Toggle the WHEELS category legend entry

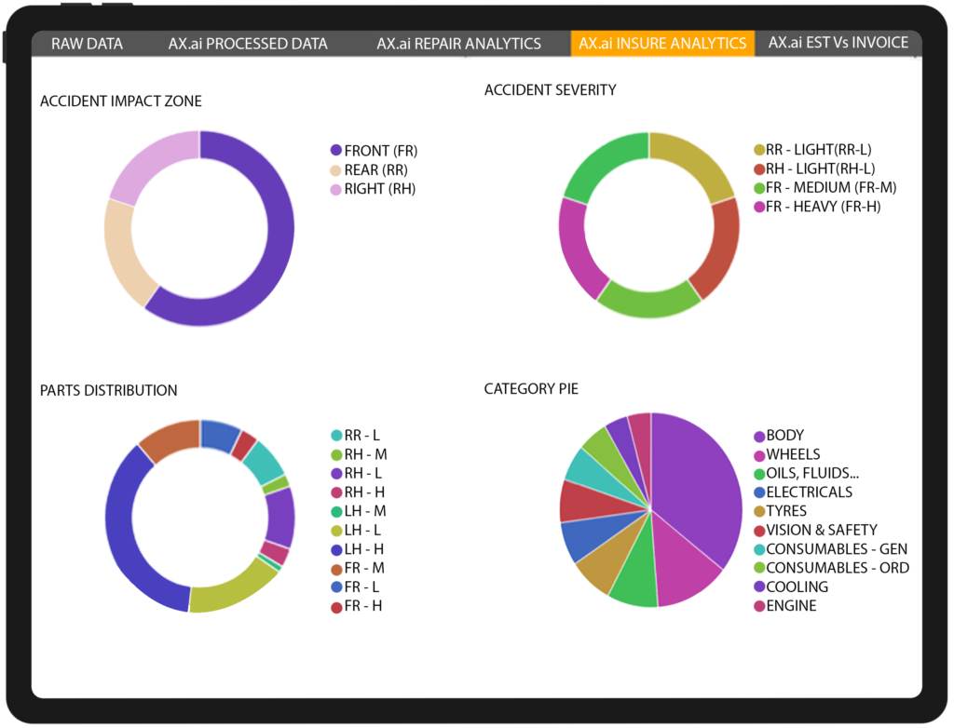pos(786,454)
